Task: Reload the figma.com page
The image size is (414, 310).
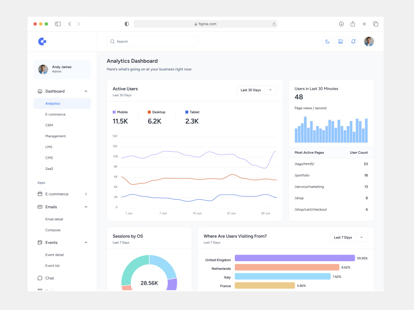Action: pyautogui.click(x=274, y=24)
